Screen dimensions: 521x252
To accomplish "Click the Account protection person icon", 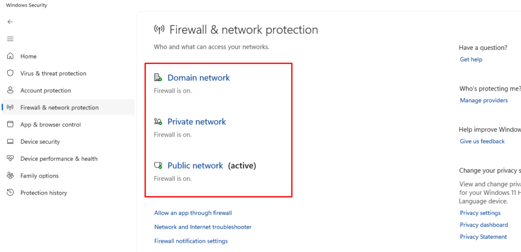I will pos(10,91).
